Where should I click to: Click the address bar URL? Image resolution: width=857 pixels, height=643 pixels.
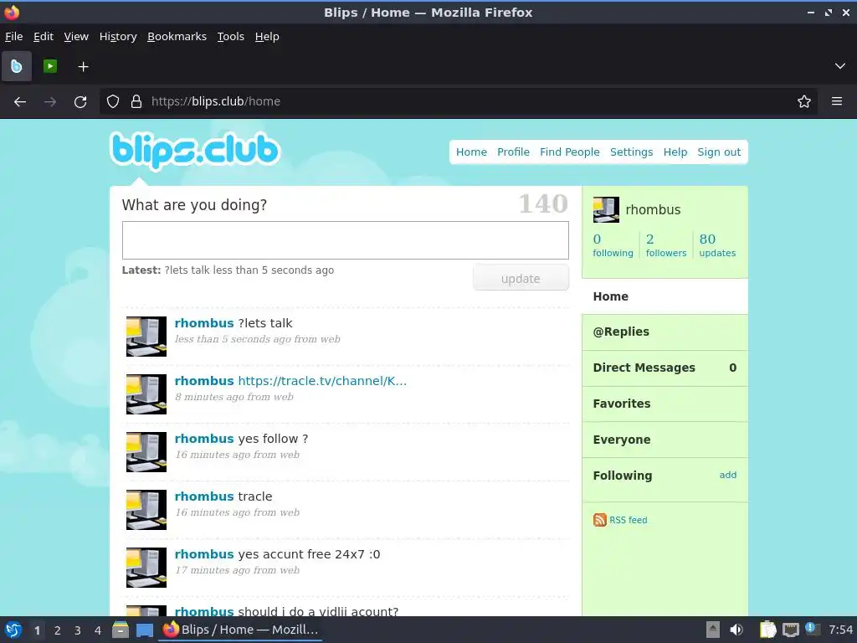216,101
